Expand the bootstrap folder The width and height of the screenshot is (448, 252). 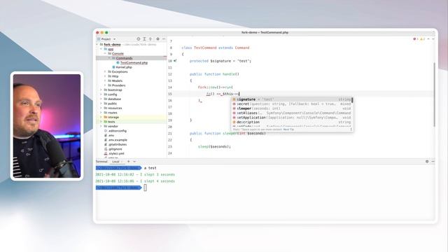click(101, 90)
